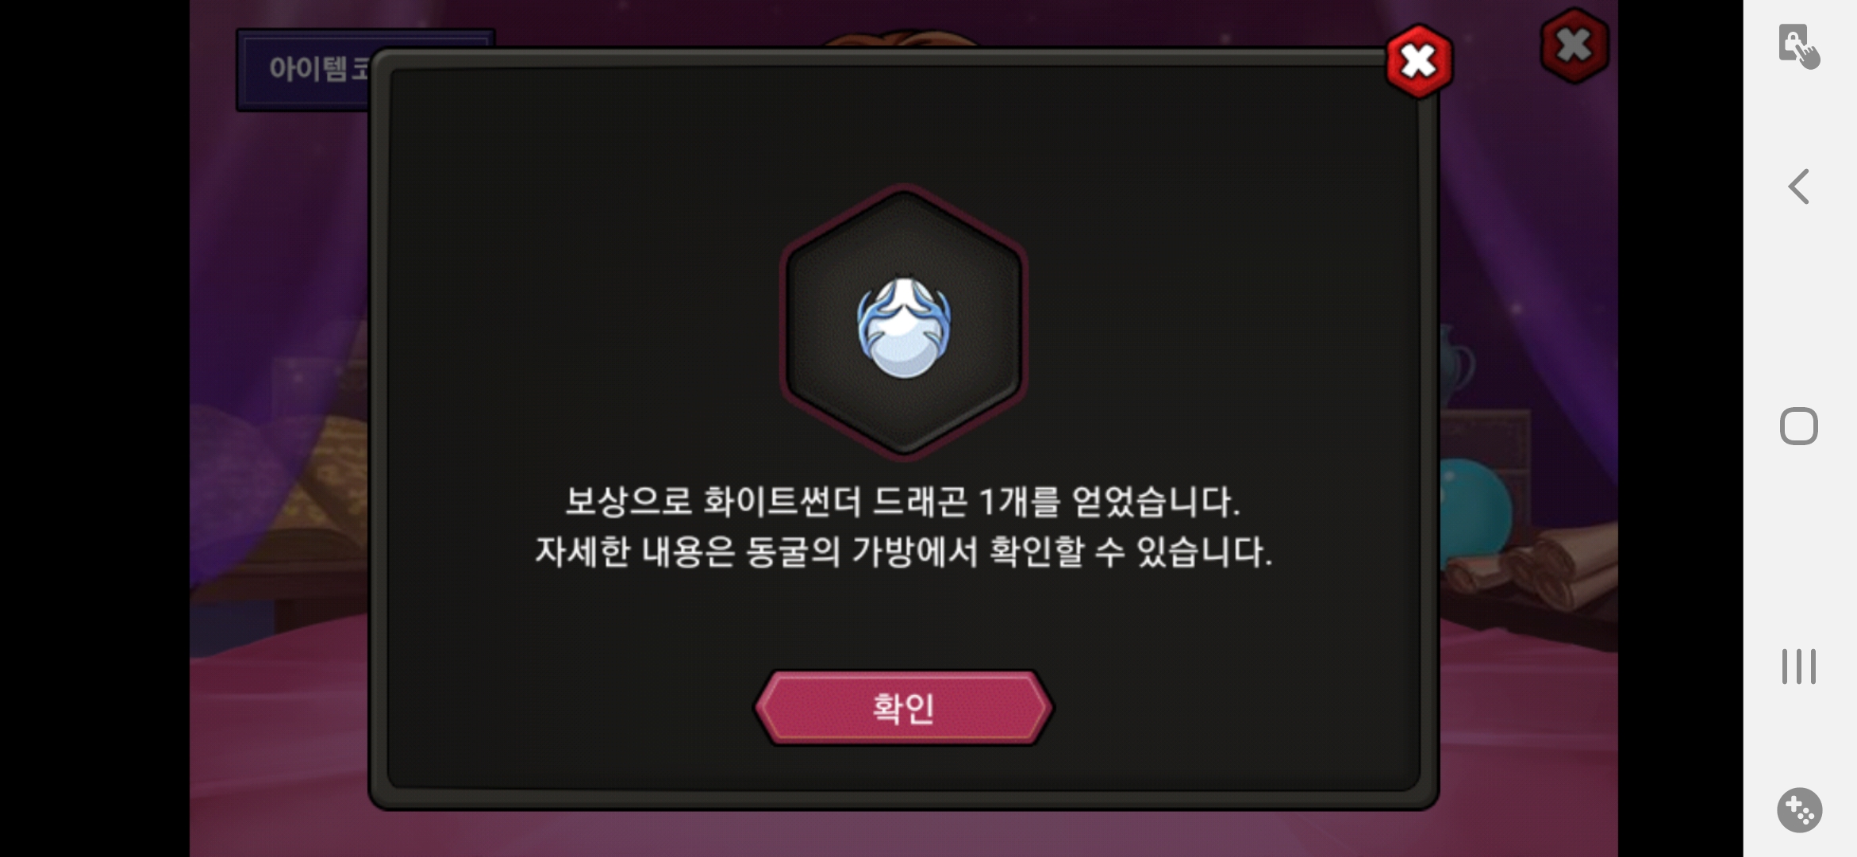Open recent apps with three-bar icon
Viewport: 1857px width, 857px height.
pyautogui.click(x=1798, y=666)
